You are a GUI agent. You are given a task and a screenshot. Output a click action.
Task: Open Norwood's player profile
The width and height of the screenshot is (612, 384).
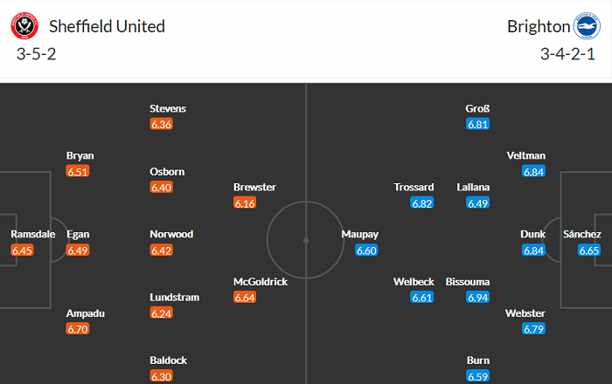pyautogui.click(x=171, y=235)
